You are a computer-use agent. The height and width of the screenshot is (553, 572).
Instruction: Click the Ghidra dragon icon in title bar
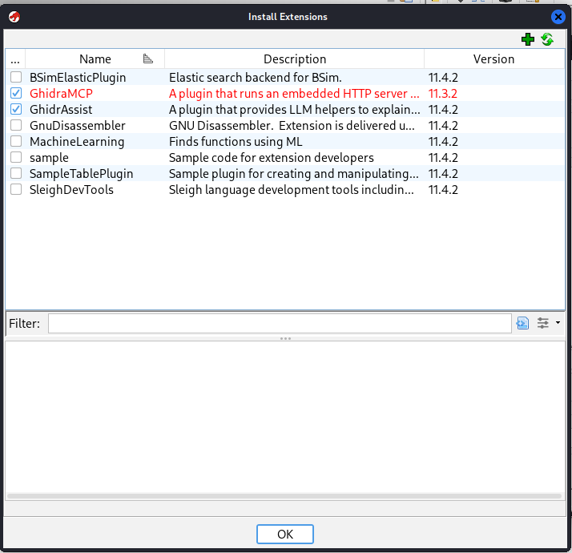pos(14,16)
